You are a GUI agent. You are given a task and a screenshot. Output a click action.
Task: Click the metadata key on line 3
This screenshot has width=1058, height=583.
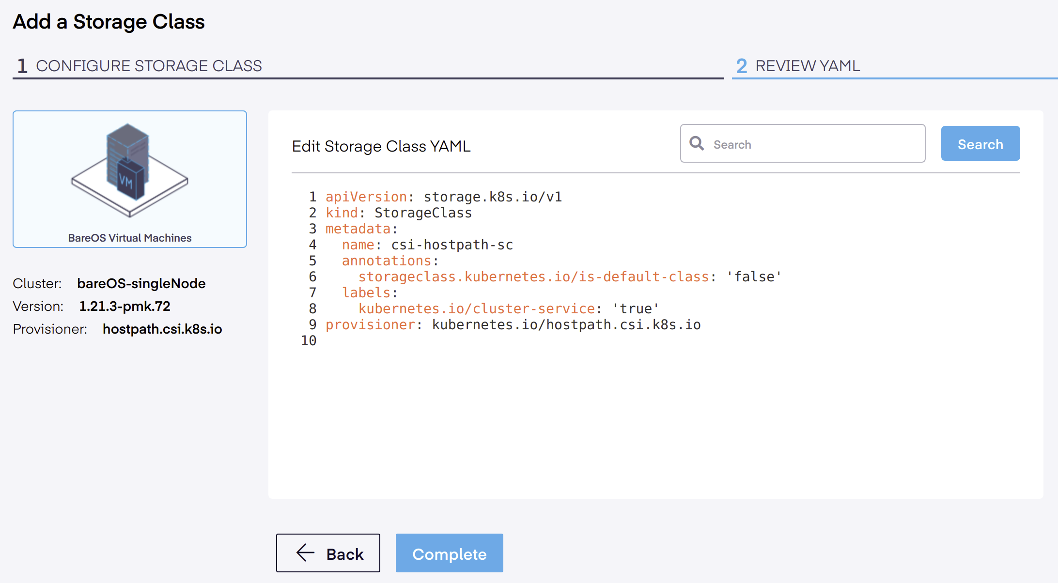click(358, 229)
